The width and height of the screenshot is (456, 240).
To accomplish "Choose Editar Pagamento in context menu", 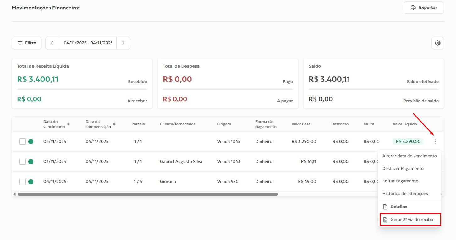I will pyautogui.click(x=400, y=181).
